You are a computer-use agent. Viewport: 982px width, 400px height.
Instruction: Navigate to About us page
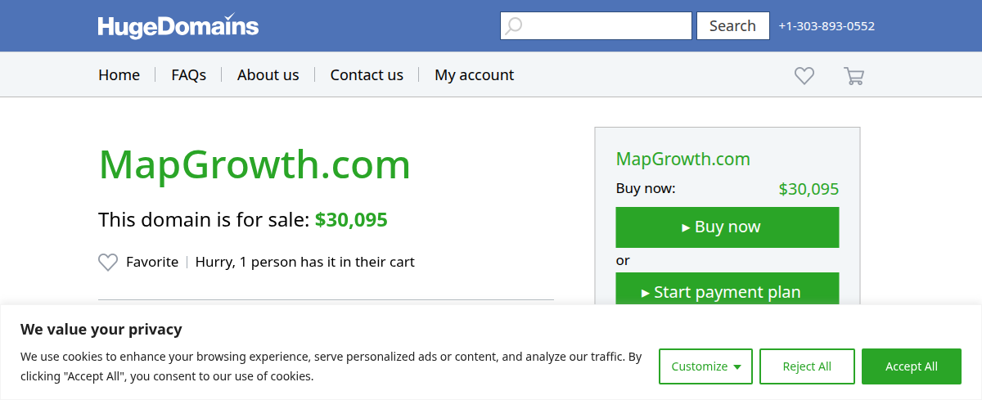coord(268,75)
